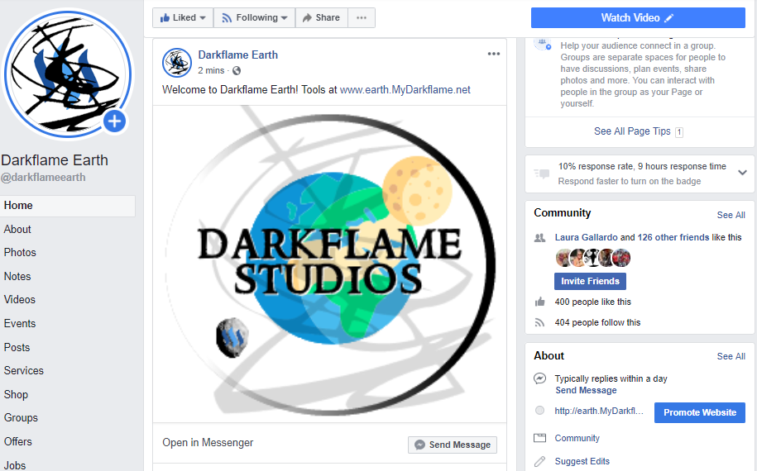
Task: Click the @darkflameearth username
Action: tap(44, 178)
